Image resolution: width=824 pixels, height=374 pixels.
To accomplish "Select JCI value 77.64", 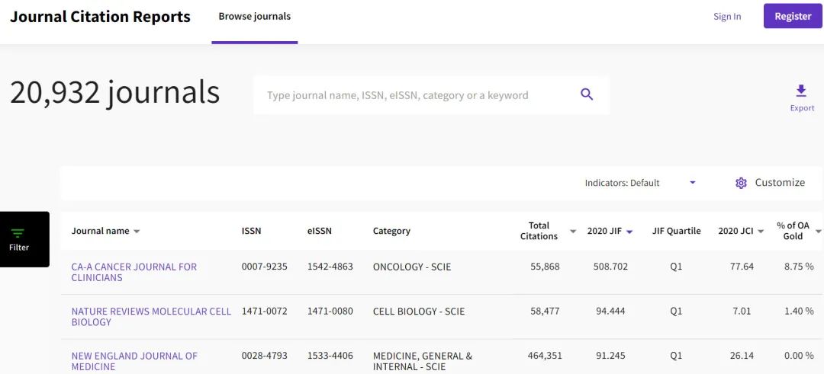I will 742,267.
